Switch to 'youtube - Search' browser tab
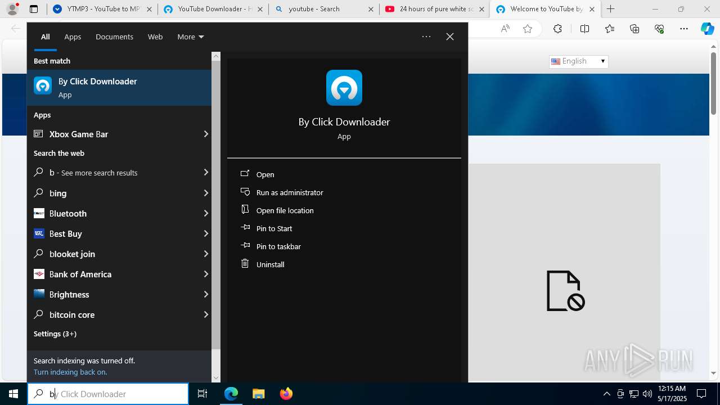720x405 pixels. [x=323, y=9]
